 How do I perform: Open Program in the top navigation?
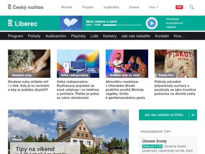click(x=88, y=7)
